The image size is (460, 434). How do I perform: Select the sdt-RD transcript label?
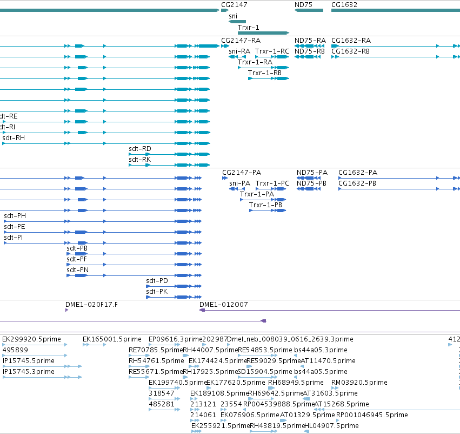140,149
